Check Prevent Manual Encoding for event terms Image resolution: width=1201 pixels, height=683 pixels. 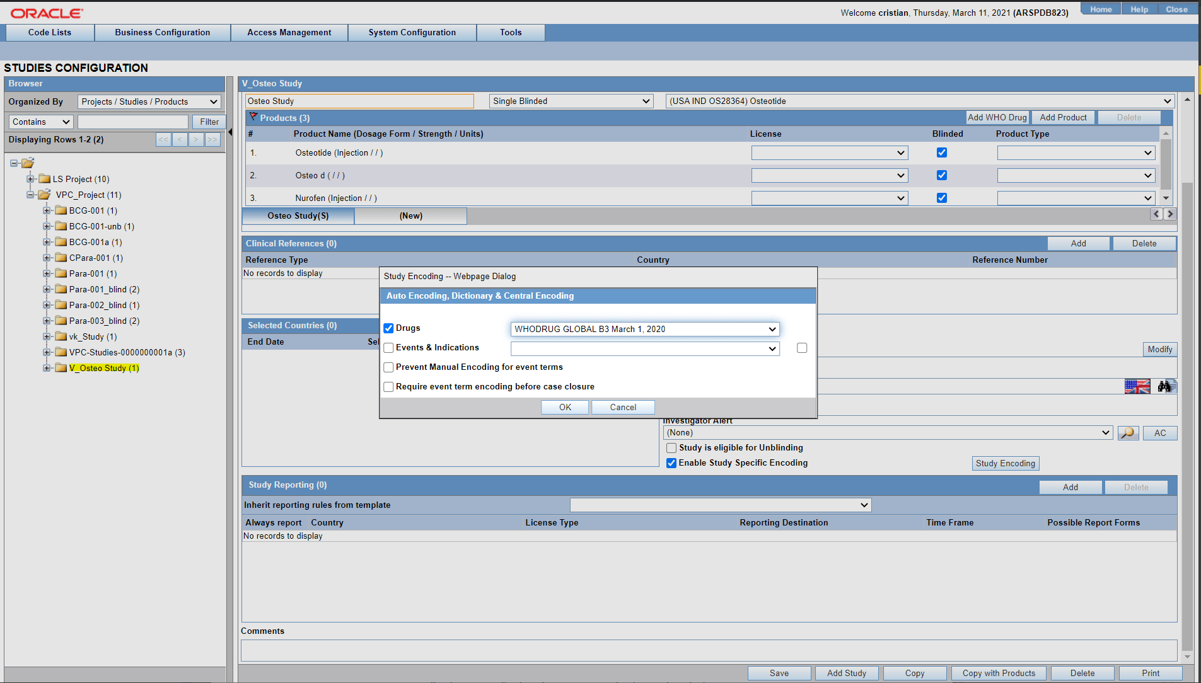coord(388,367)
